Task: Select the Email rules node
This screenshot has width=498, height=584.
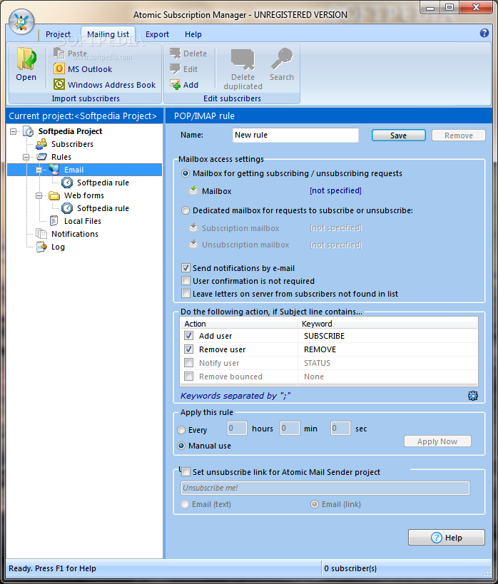Action: pos(73,170)
